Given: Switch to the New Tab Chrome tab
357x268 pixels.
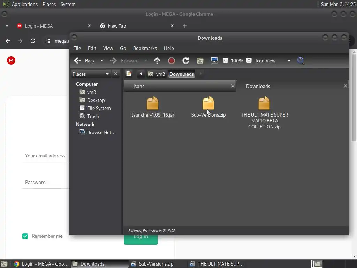Looking at the screenshot, I should [x=136, y=26].
